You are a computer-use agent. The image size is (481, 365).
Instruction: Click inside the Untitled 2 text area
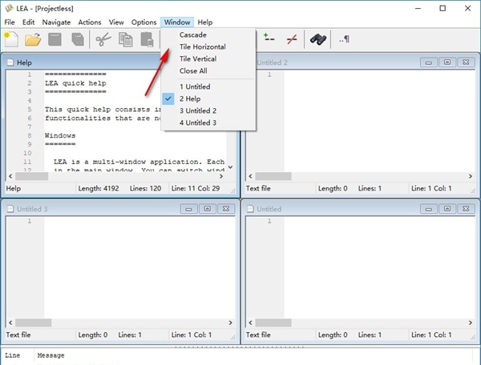click(379, 121)
